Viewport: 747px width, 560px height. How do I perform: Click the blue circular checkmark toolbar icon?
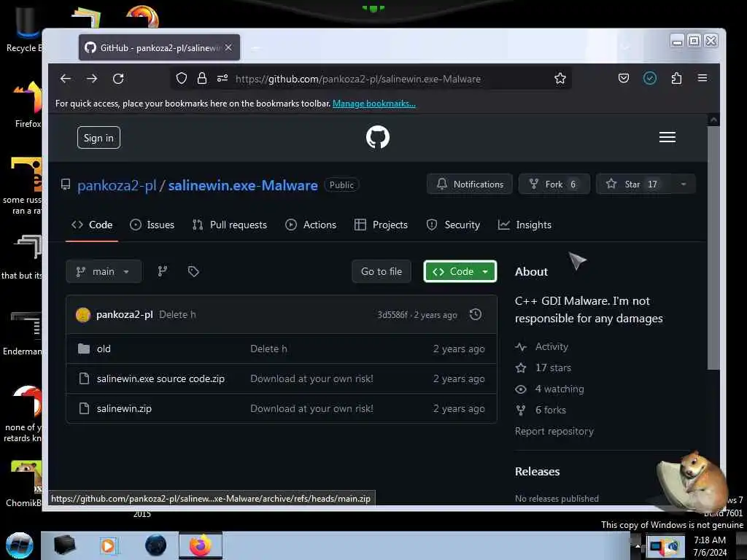coord(650,78)
